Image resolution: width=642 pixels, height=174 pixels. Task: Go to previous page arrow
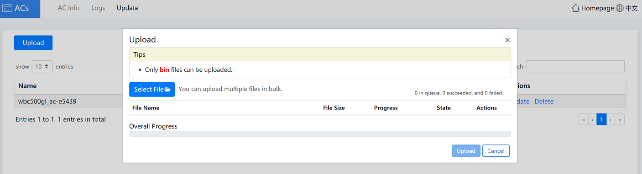pos(592,119)
